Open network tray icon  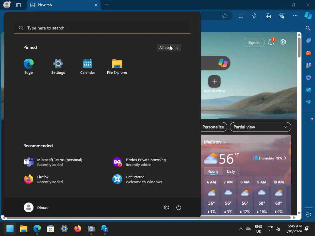[x=270, y=229]
